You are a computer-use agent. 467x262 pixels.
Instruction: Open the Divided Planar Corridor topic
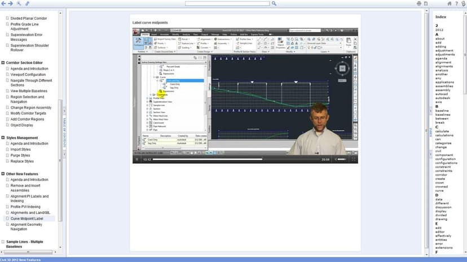point(29,18)
